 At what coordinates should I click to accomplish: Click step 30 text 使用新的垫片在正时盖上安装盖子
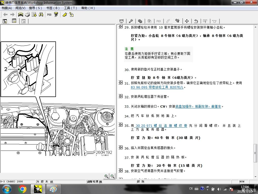(156, 69)
